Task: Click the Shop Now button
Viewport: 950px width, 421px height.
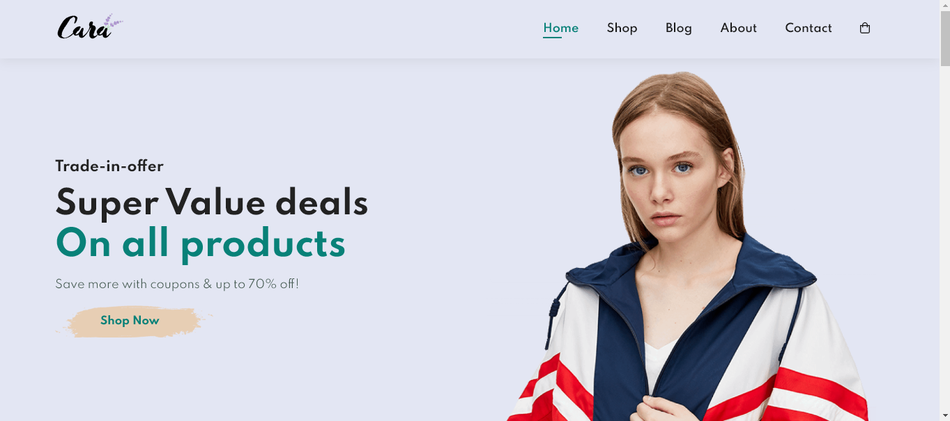Action: click(130, 321)
